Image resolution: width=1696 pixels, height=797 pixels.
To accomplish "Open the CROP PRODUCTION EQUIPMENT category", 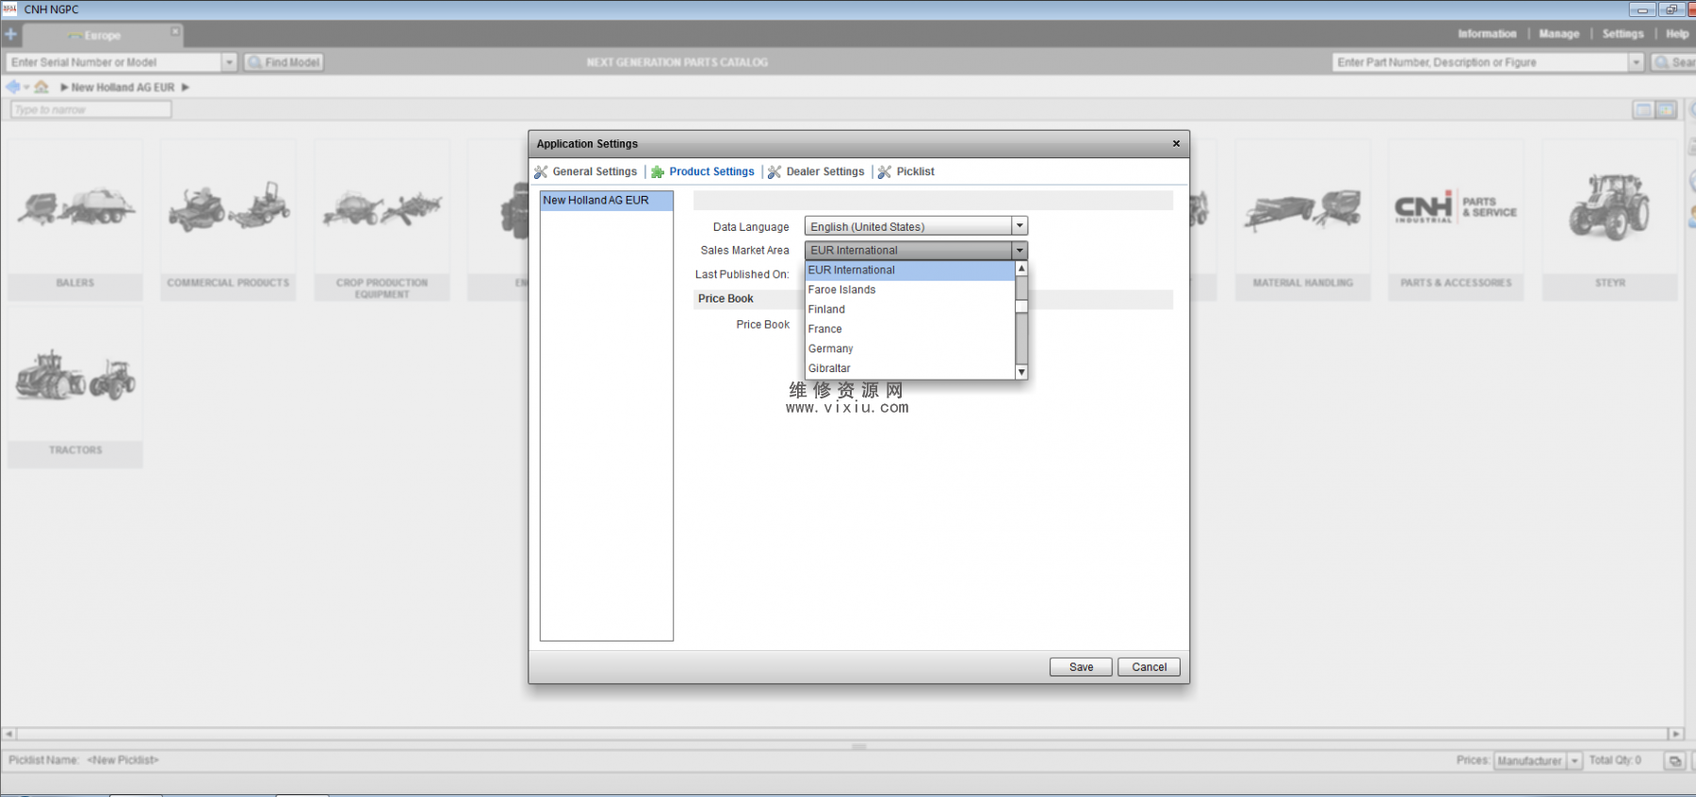I will pyautogui.click(x=382, y=220).
